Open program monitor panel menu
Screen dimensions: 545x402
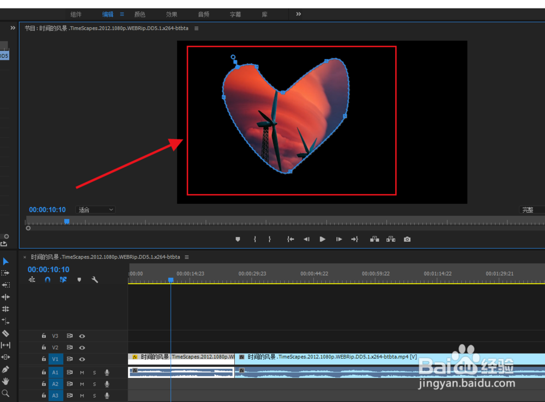(x=196, y=28)
